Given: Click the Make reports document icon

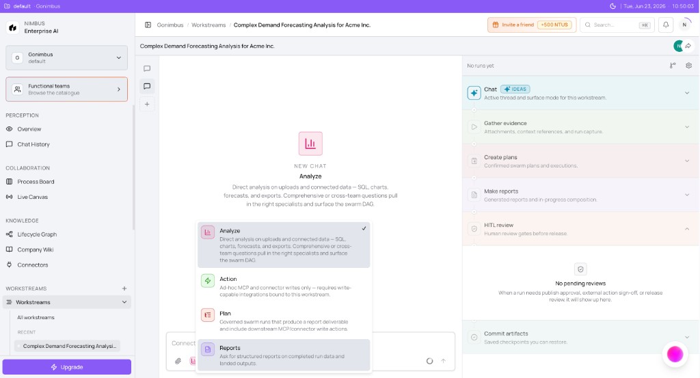Looking at the screenshot, I should 474,195.
